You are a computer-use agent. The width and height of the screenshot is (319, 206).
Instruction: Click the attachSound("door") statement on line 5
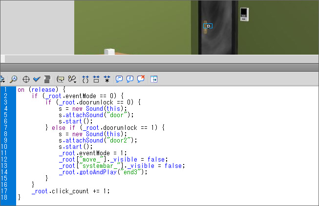tap(96, 115)
